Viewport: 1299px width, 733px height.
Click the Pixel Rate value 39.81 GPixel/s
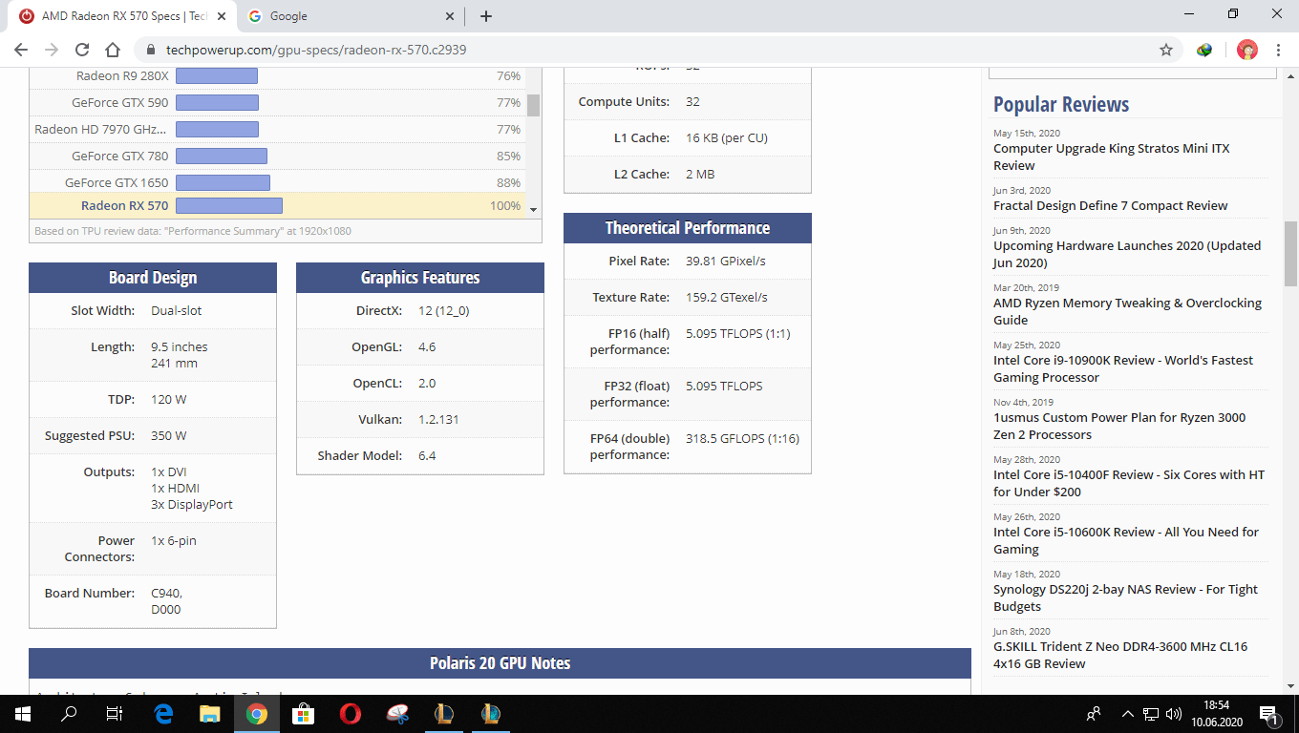point(726,262)
